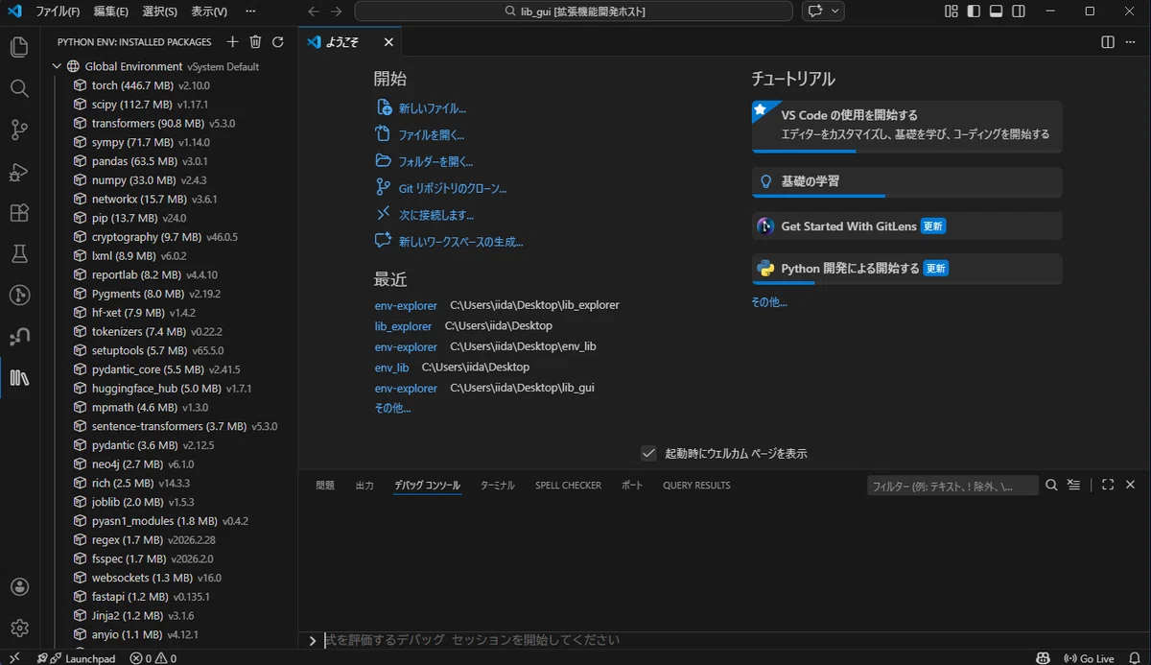
Task: Click the フォルダーを開く... link
Action: click(x=435, y=161)
